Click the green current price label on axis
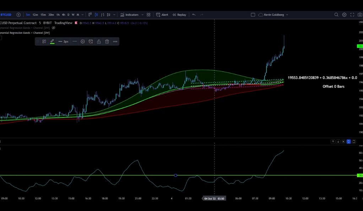Image resolution: width=363 pixels, height=211 pixels. point(360,46)
